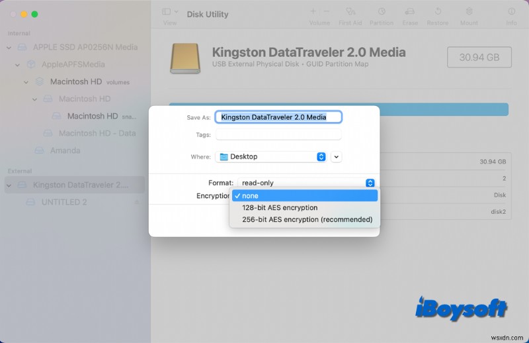Collapse the nested Macintosh HD item
Screen dimensions: 529x343
35,99
